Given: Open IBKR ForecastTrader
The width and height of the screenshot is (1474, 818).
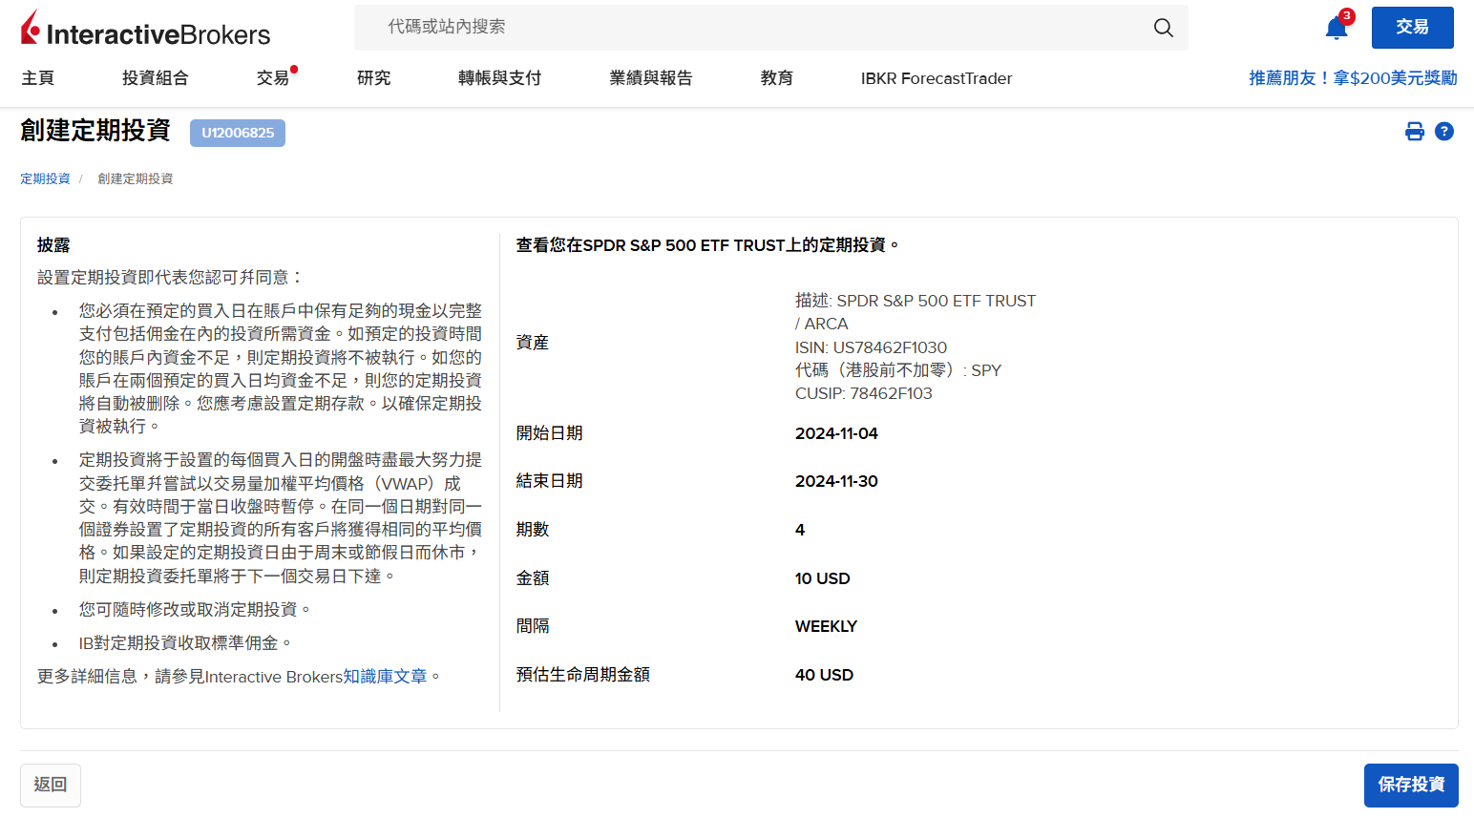Looking at the screenshot, I should coord(937,78).
